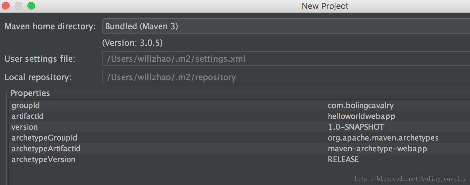Close the New Project window
This screenshot has width=470, height=185.
point(6,6)
